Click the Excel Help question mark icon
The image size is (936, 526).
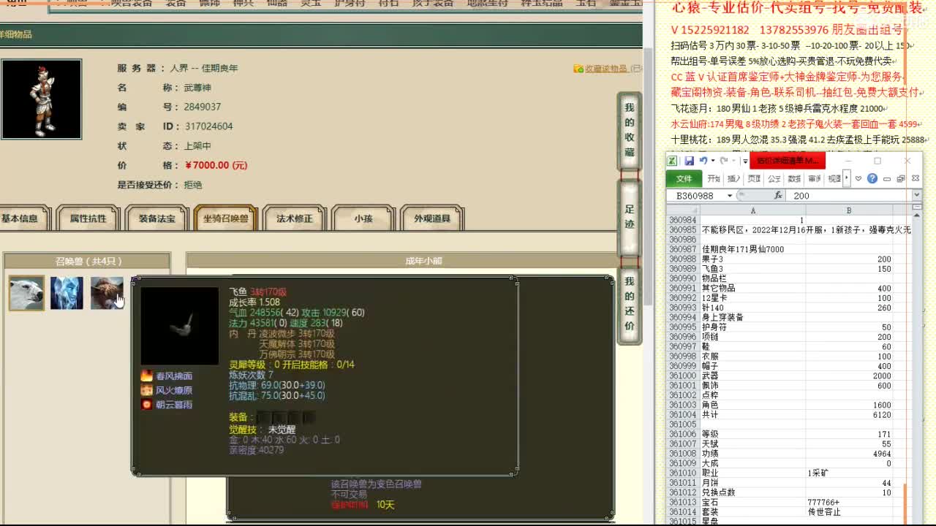coord(872,178)
